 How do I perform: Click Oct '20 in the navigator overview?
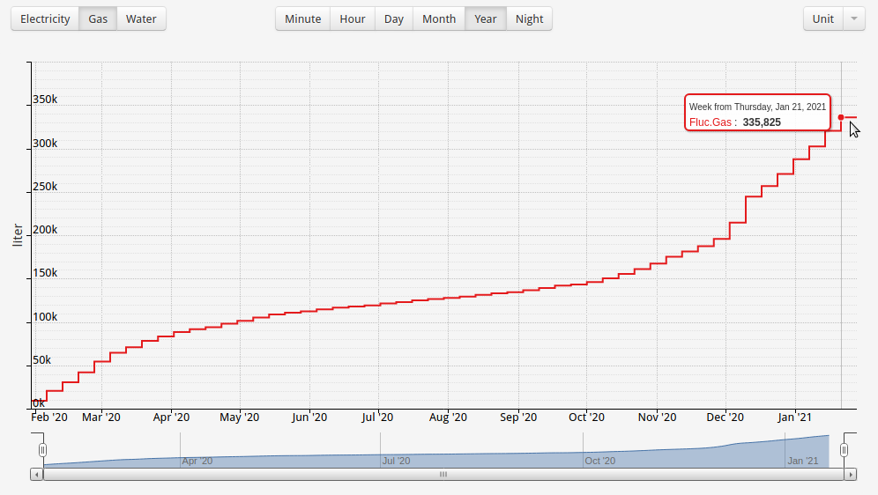pyautogui.click(x=599, y=460)
